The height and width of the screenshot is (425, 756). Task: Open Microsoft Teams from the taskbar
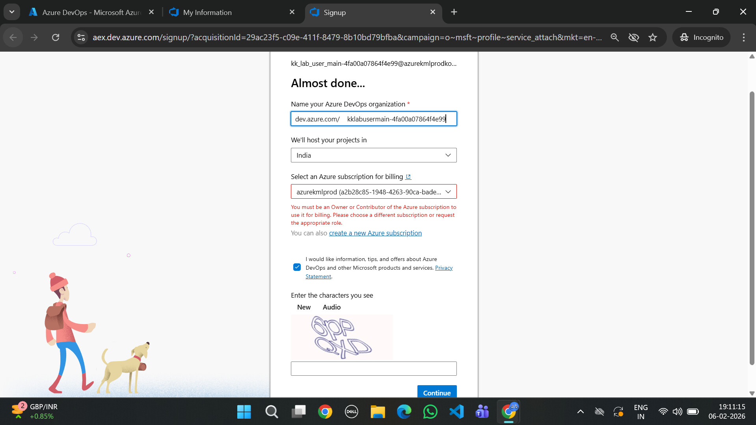[482, 412]
